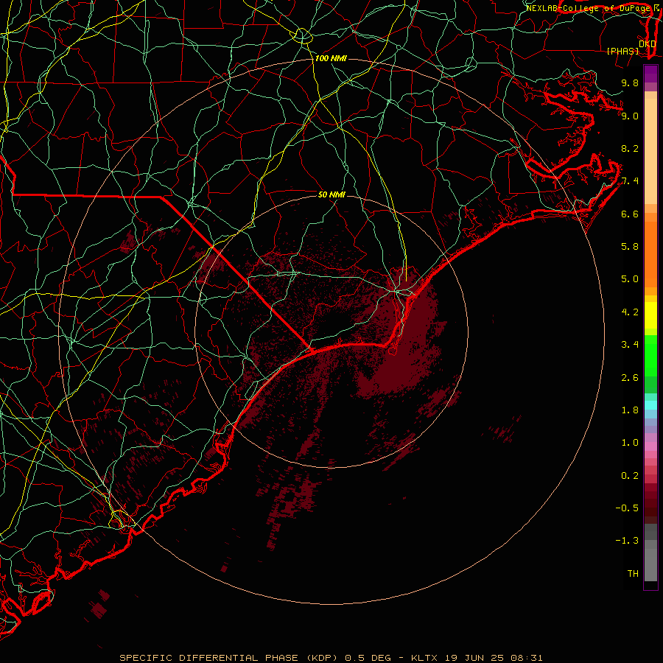Click the 2.6 legend value

pyautogui.click(x=630, y=378)
